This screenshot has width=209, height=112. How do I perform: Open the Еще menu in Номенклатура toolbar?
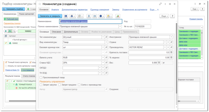point(165,16)
